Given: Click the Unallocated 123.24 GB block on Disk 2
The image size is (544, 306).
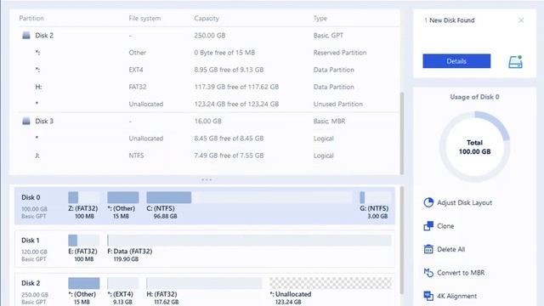Looking at the screenshot, I should click(331, 283).
